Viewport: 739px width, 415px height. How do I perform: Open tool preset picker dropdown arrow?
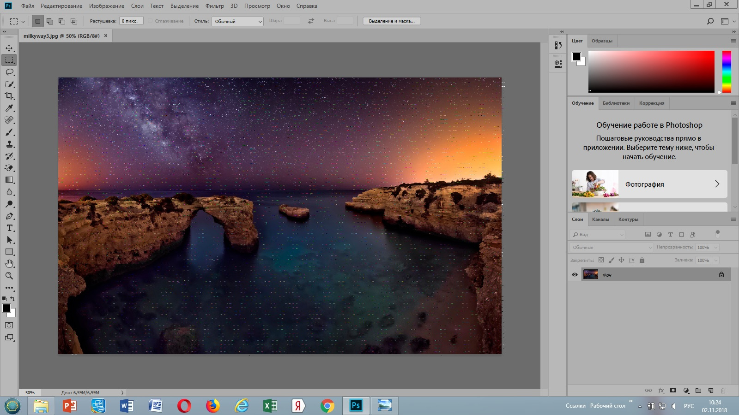(23, 22)
